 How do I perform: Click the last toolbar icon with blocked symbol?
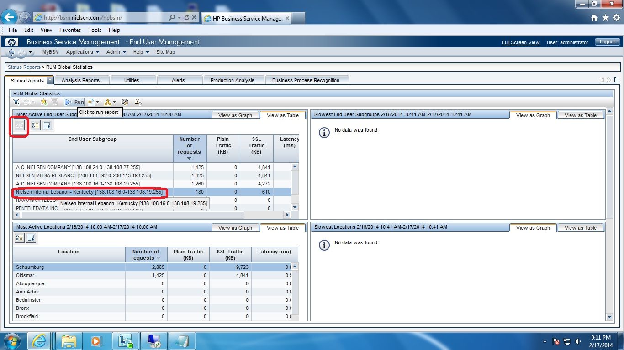point(138,102)
